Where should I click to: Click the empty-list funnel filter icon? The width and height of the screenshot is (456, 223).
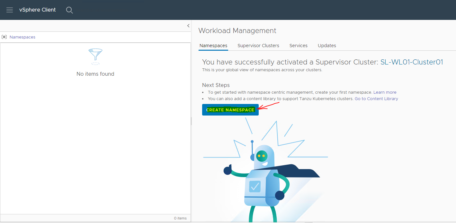click(x=95, y=56)
